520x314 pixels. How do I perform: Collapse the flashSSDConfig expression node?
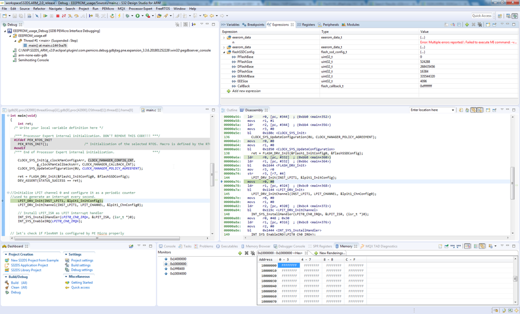(x=225, y=52)
